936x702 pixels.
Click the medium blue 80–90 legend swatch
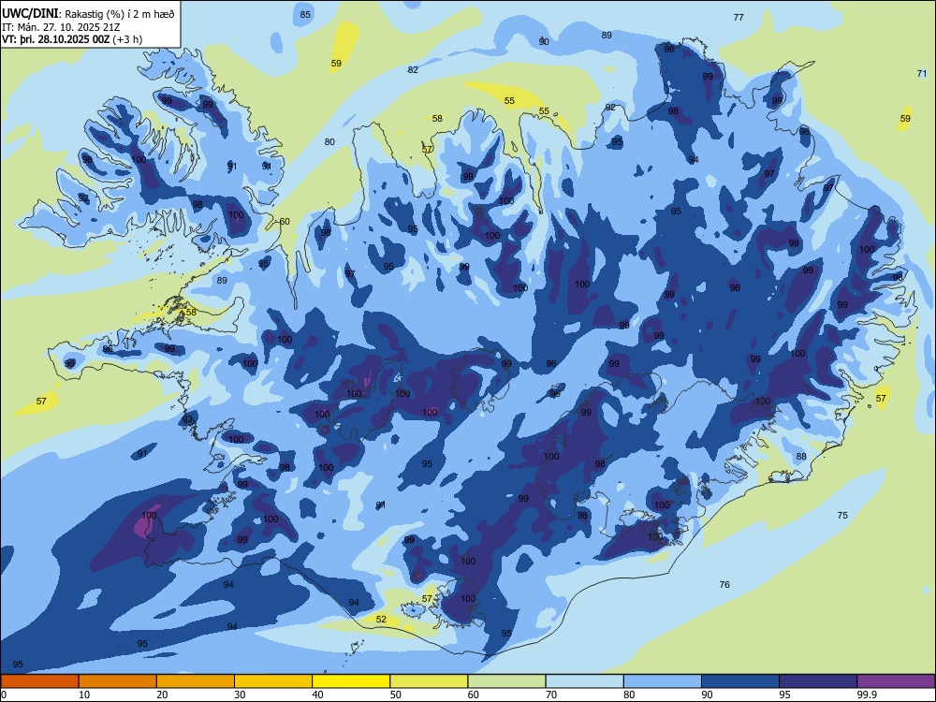click(663, 681)
